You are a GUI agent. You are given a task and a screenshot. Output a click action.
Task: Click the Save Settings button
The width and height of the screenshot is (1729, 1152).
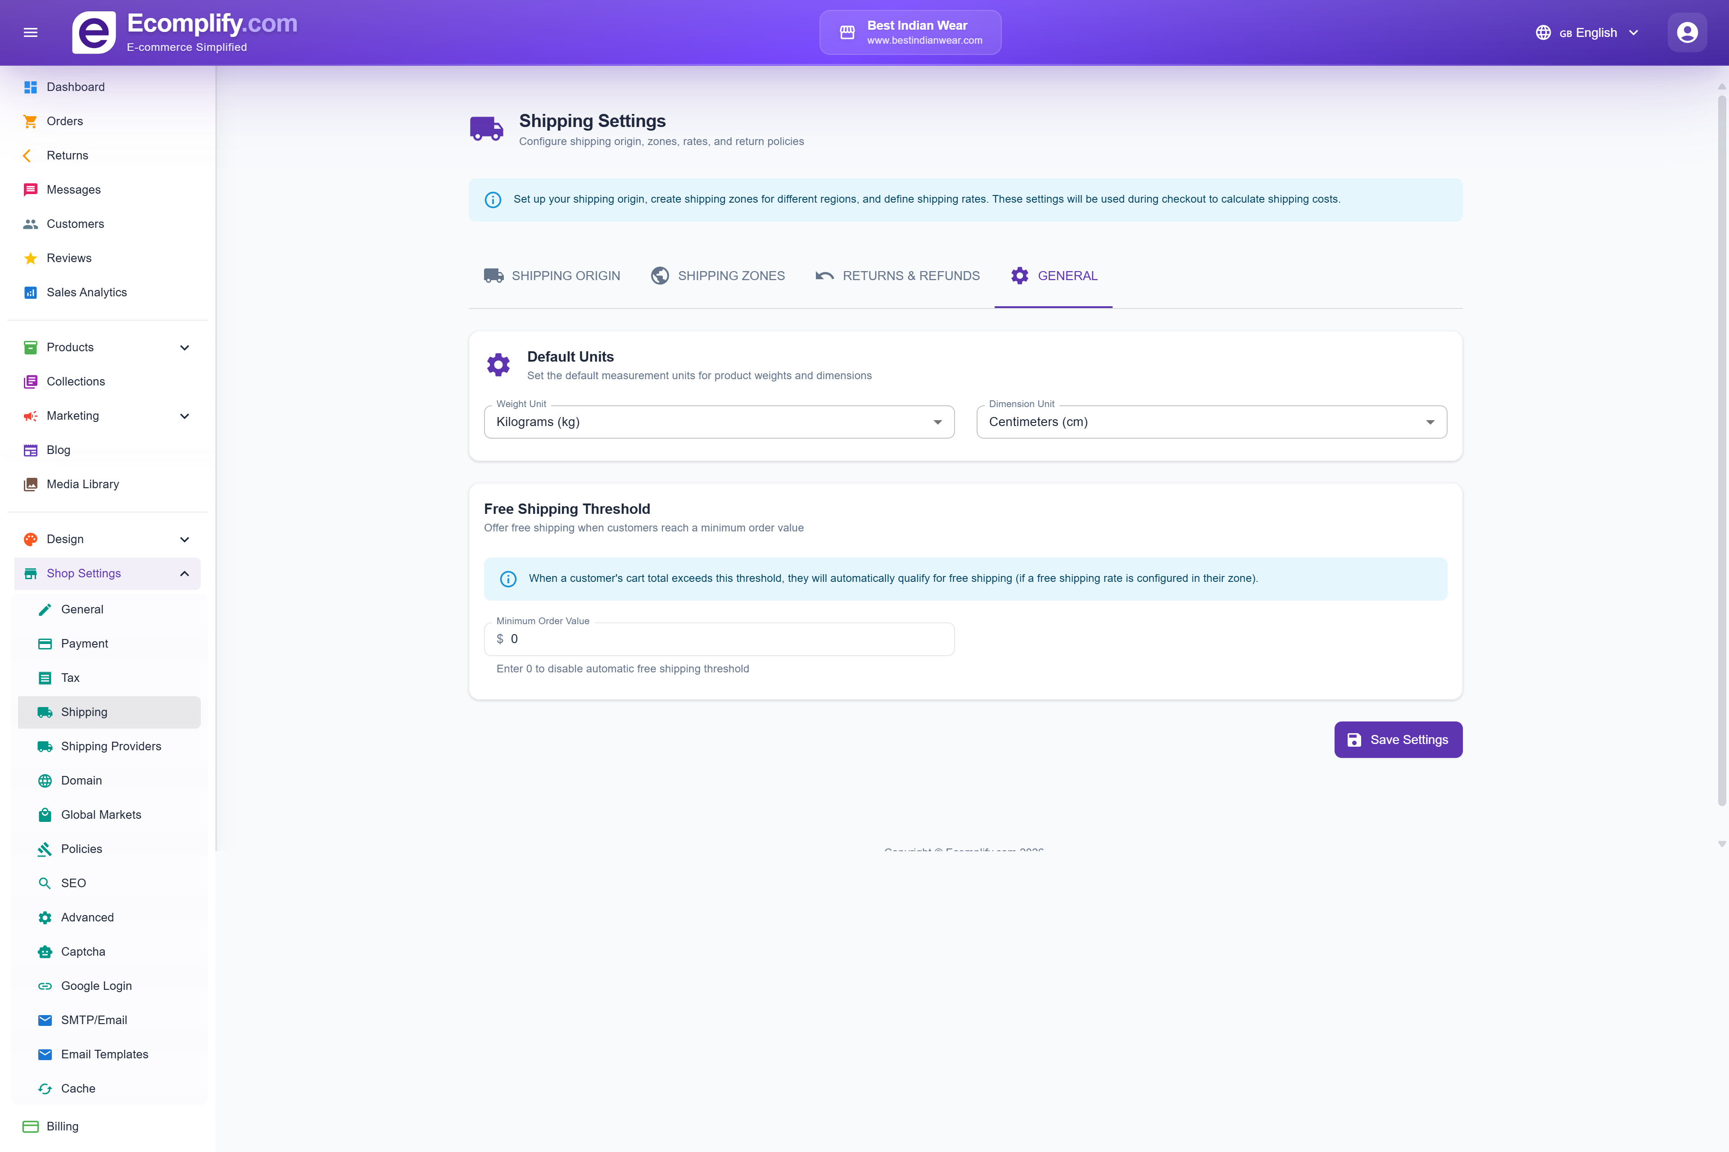[1397, 740]
